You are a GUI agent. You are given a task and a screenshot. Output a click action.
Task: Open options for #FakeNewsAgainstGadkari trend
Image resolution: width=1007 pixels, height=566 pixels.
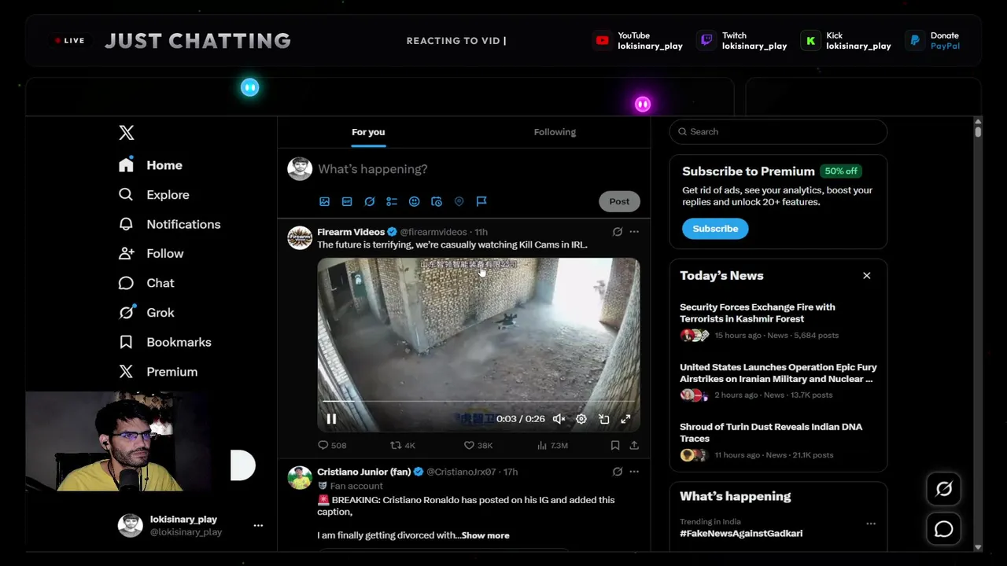(871, 524)
